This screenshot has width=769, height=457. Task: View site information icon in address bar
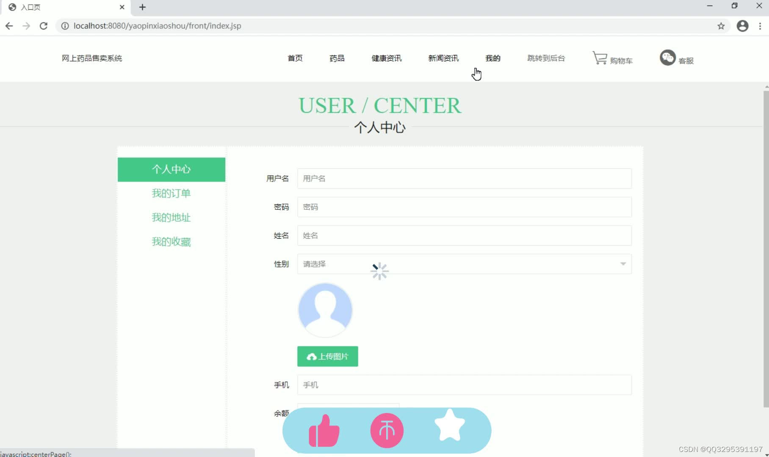65,26
